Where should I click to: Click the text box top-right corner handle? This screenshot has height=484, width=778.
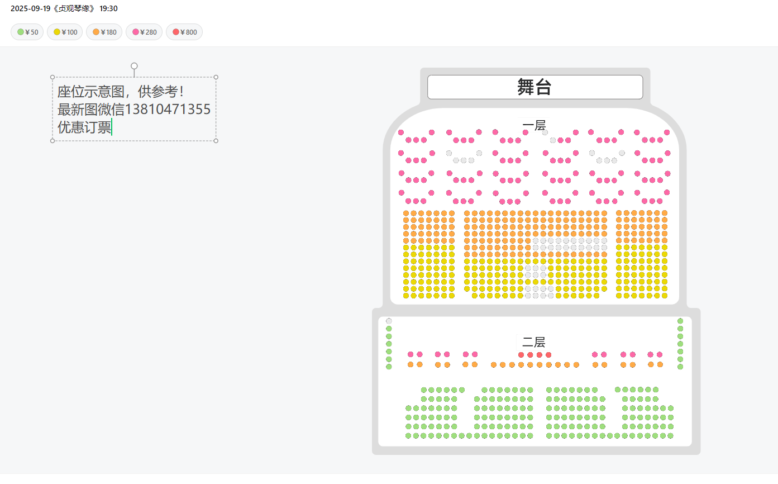tap(216, 77)
